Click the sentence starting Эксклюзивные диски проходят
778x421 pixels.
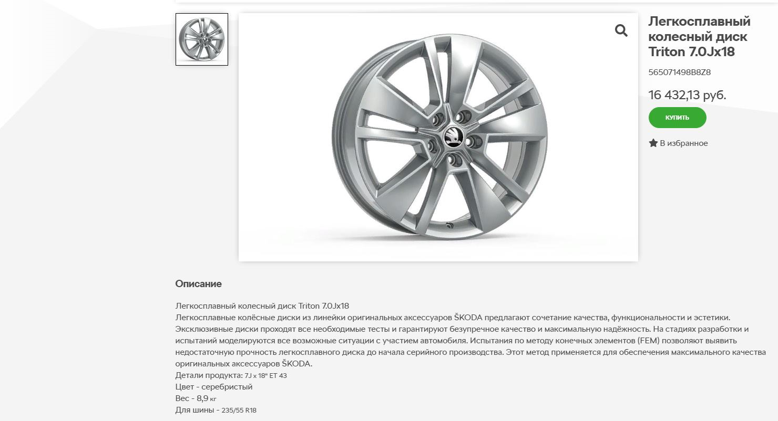point(413,329)
